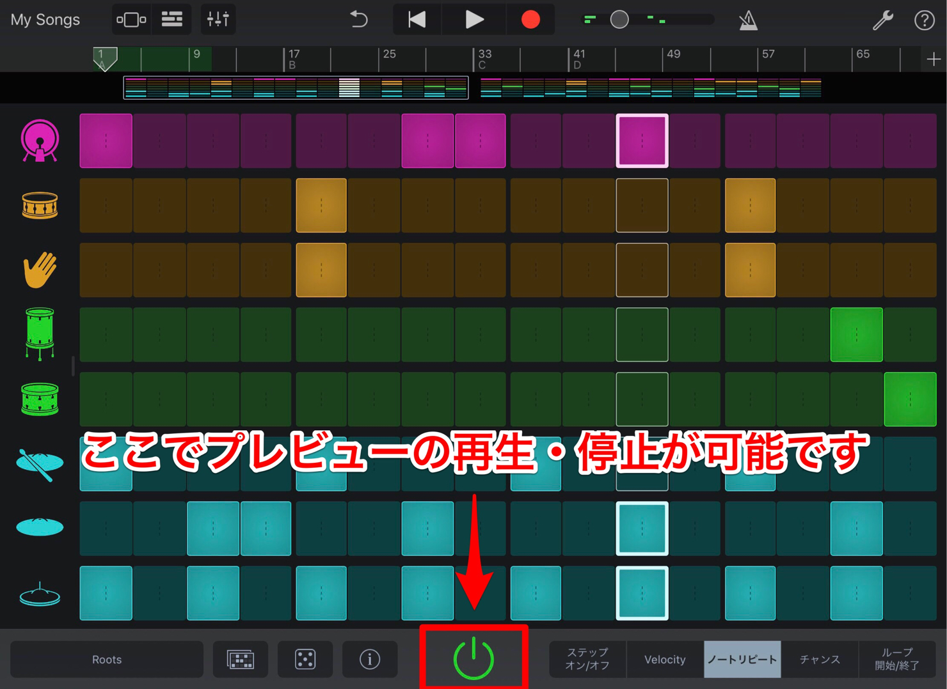Screen dimensions: 947x689
Task: Select the hand clap row icon
Action: [x=40, y=270]
